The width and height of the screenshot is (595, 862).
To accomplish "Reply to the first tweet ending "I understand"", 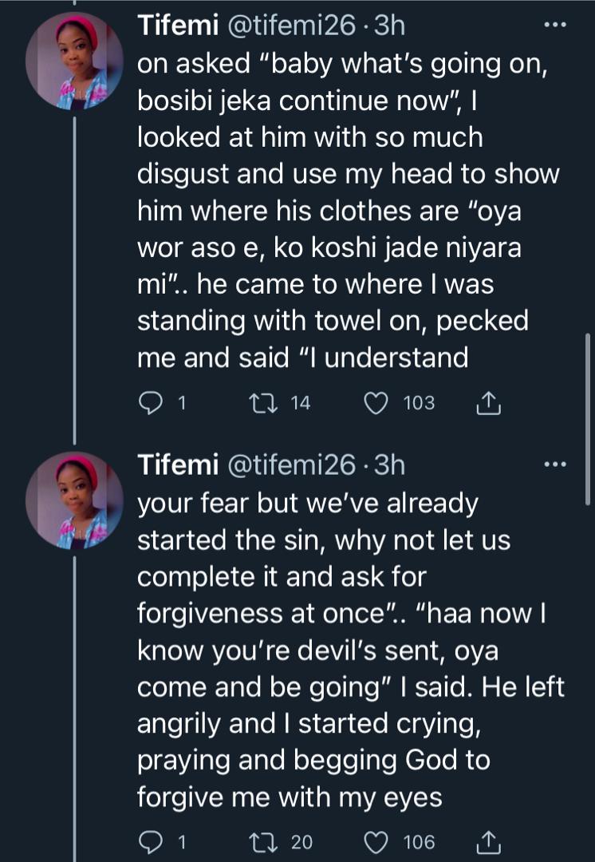I will coord(152,404).
